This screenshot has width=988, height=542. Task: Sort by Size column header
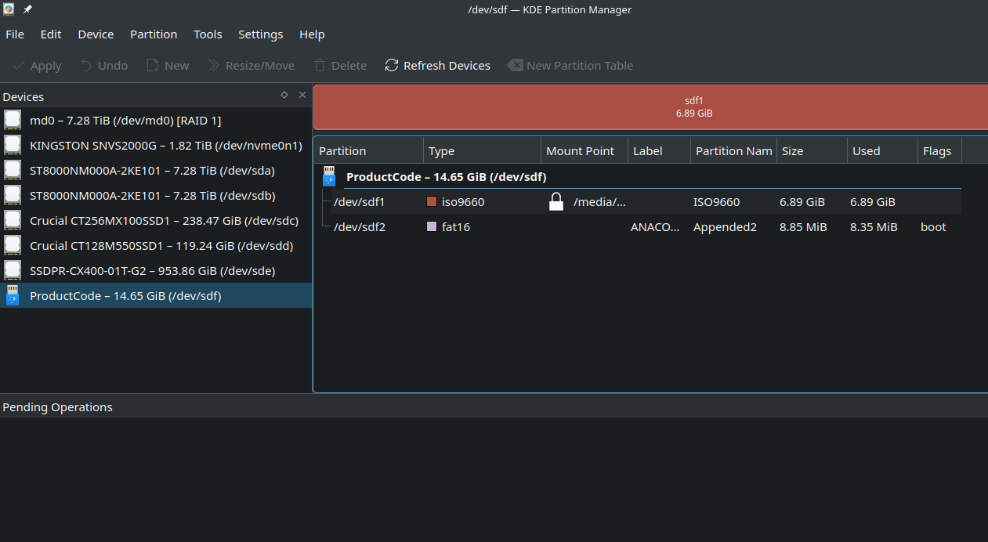pos(812,151)
